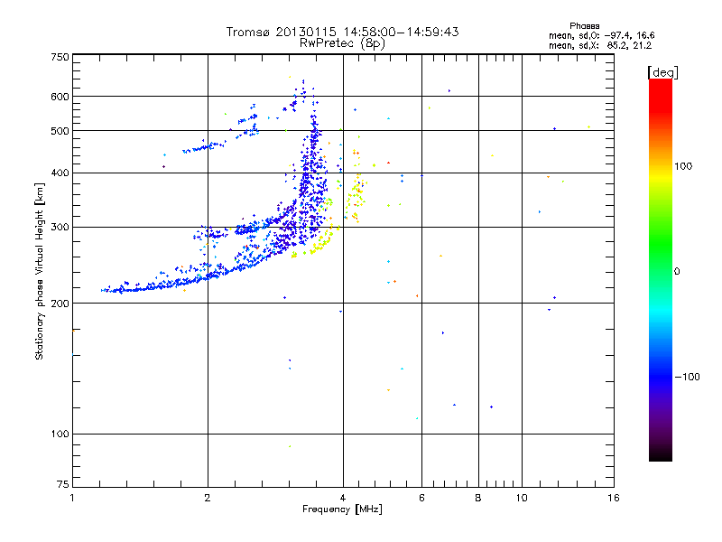Screen dimensions: 722x542
Task: Click the y-axis tick label '75'
Action: [63, 484]
